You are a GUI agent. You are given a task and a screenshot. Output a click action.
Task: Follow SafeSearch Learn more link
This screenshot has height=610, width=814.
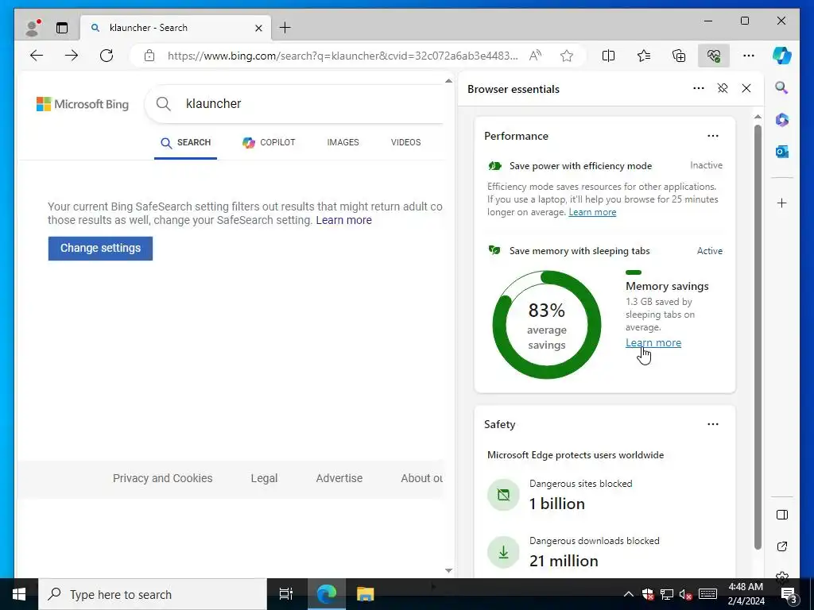343,220
